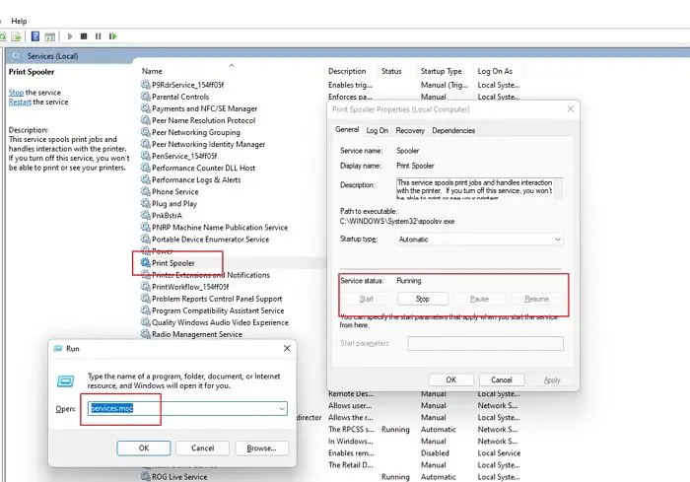Click the Start Service play toolbar icon
690x482 pixels.
(70, 36)
